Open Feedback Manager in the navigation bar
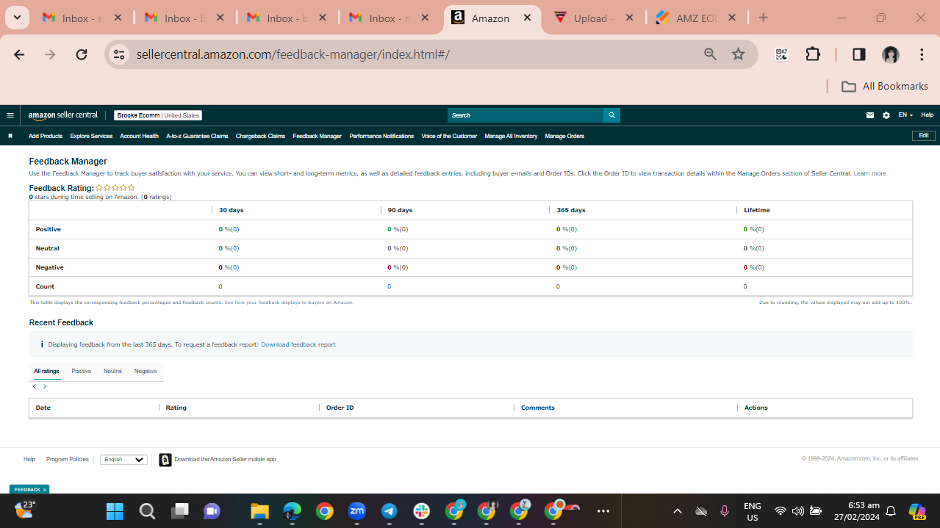 pyautogui.click(x=317, y=136)
